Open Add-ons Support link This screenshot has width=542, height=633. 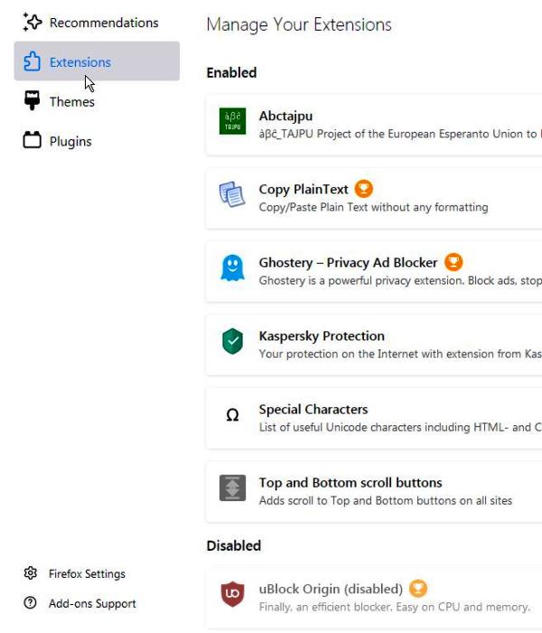(92, 603)
